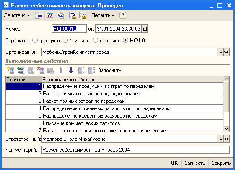The width and height of the screenshot is (235, 170).
Task: Sort ascending with the A-Z icon
Action: pos(81,70)
